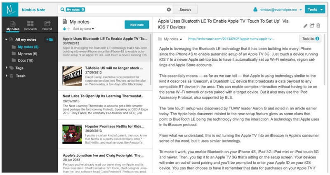Screen dimensions: 330x175
Task: Click the Tags icon in sidebar
Action: [x=12, y=68]
